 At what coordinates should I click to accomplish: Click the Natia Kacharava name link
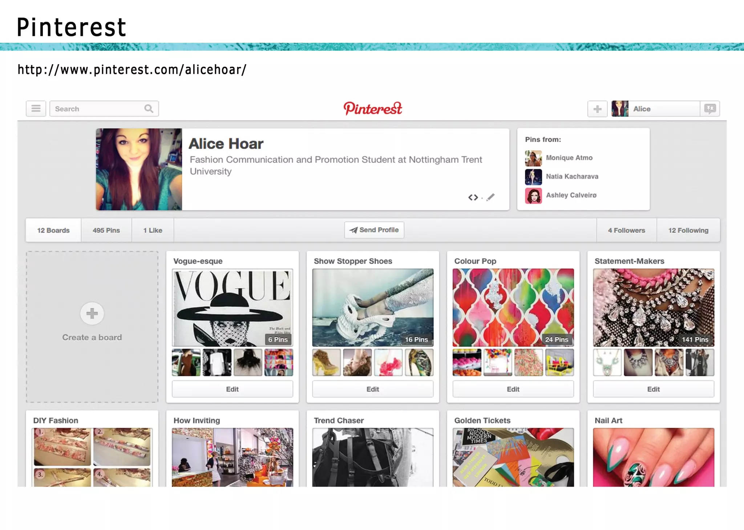[572, 176]
